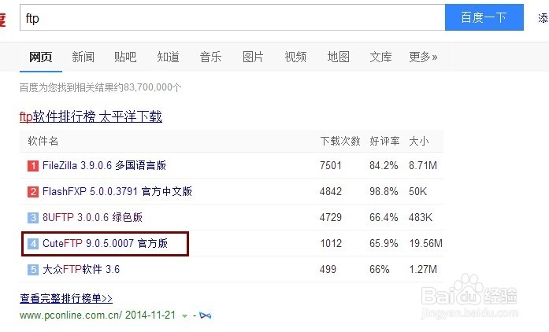This screenshot has width=549, height=332.
Task: Open the ftp软件排行榜 太平洋下载 result title
Action: tap(91, 116)
